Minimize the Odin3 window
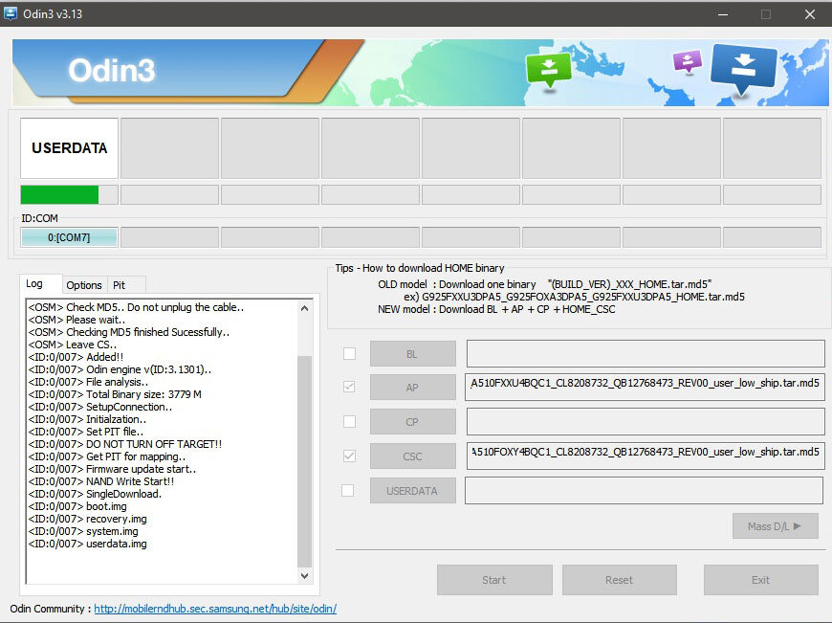Screen dimensions: 832x623 tap(723, 14)
